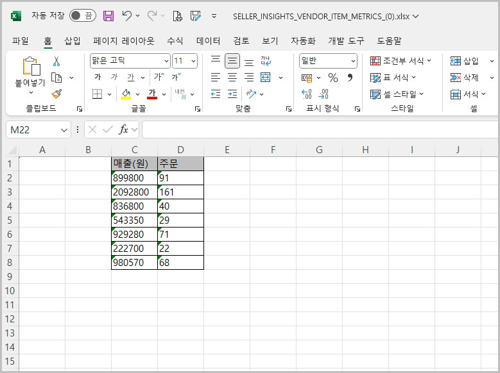500x373 pixels.
Task: Click the Redo arrow icon
Action: pyautogui.click(x=152, y=15)
